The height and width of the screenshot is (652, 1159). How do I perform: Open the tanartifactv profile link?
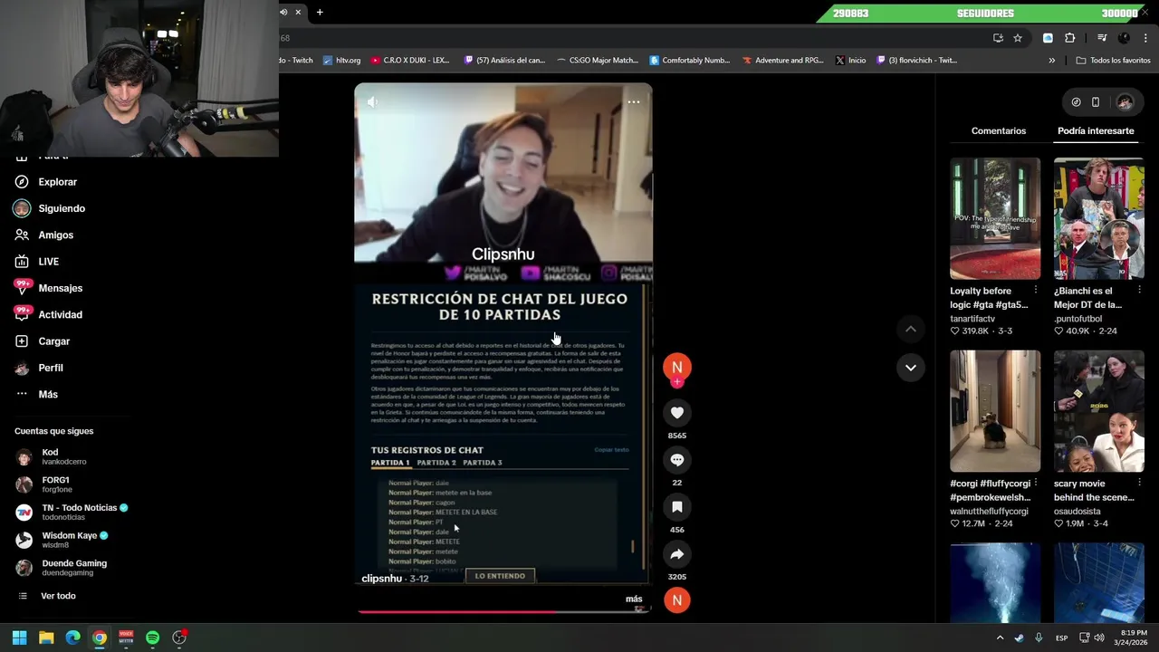972,319
